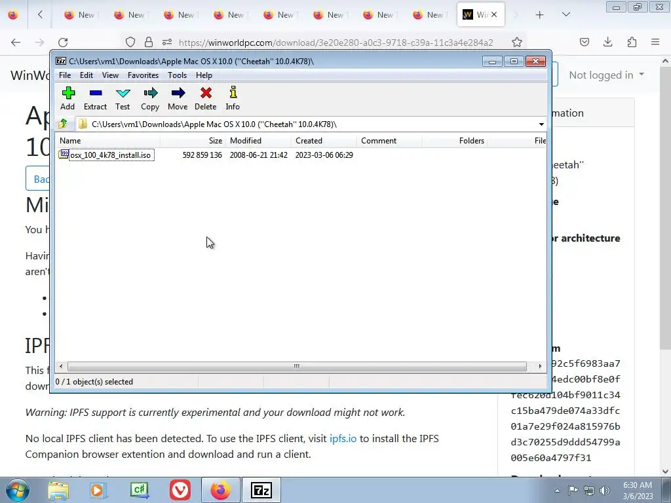Click the Add toolbar icon in 7-Zip

coord(67,98)
